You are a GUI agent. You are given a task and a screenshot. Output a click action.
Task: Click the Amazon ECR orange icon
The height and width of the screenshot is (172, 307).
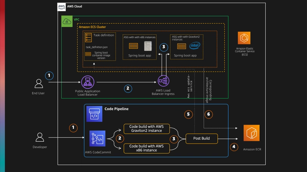click(x=252, y=133)
